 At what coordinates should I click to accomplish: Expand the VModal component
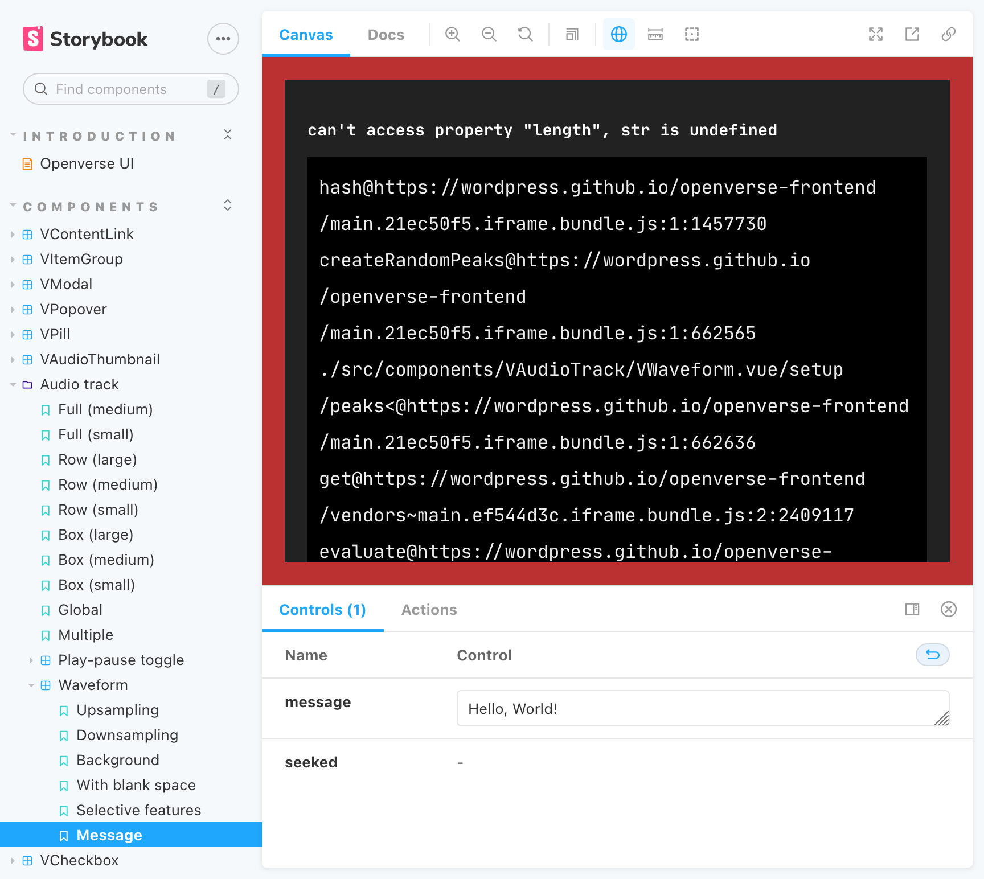(66, 284)
